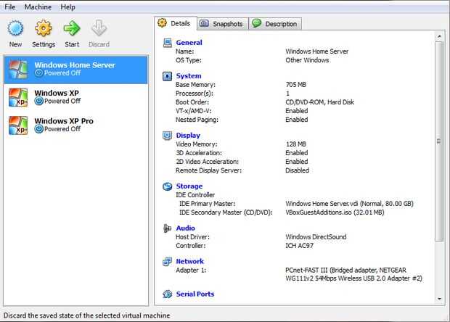Open the General settings link
The image size is (450, 322).
189,43
